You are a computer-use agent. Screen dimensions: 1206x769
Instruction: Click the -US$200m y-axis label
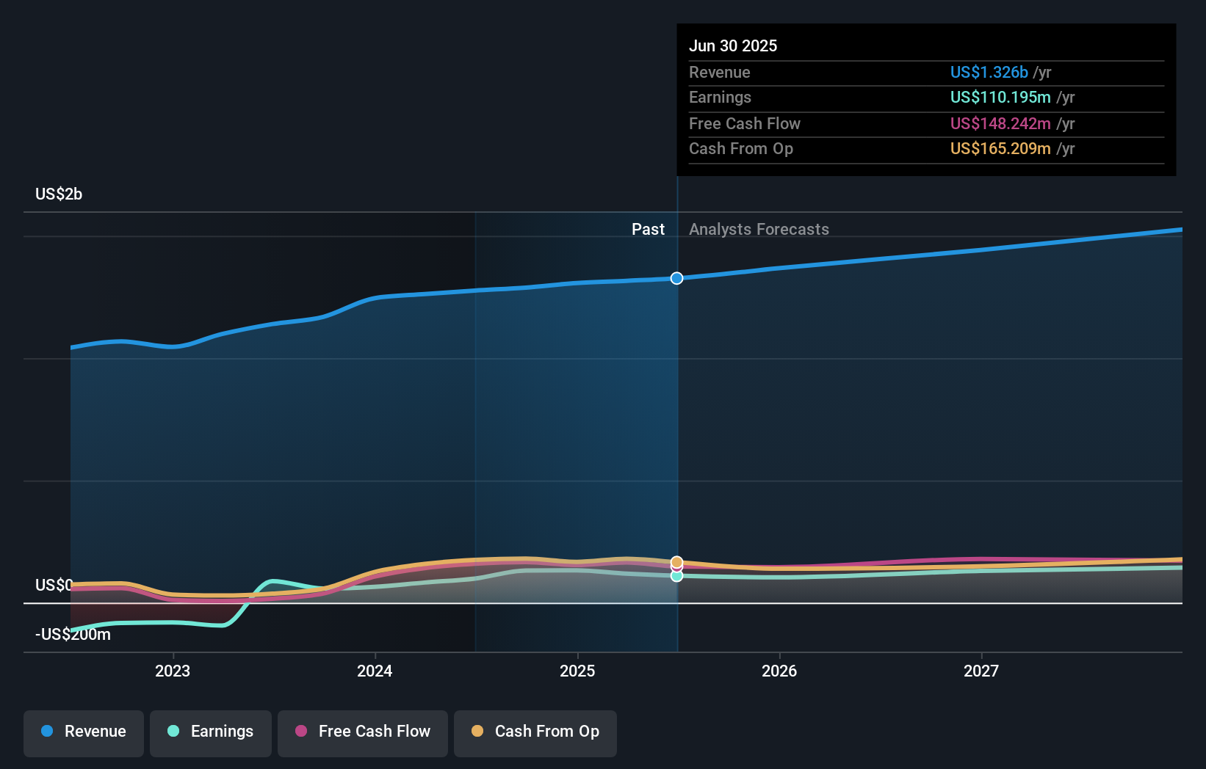[73, 634]
